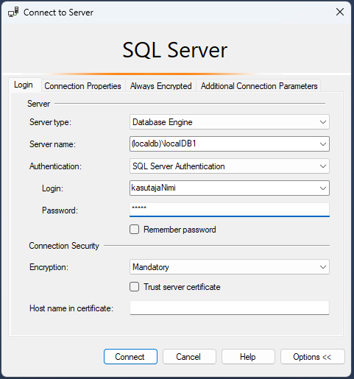Open Help for this dialog
354x379 pixels.
click(x=248, y=357)
